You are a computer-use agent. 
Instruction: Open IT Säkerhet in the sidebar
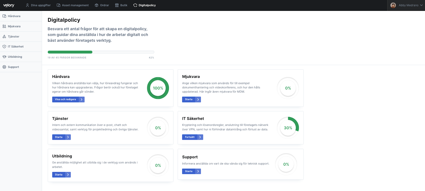(x=21, y=46)
